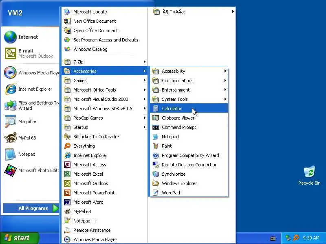The image size is (326, 244).
Task: Click the Remote Desktop Connection icon
Action: [156, 165]
